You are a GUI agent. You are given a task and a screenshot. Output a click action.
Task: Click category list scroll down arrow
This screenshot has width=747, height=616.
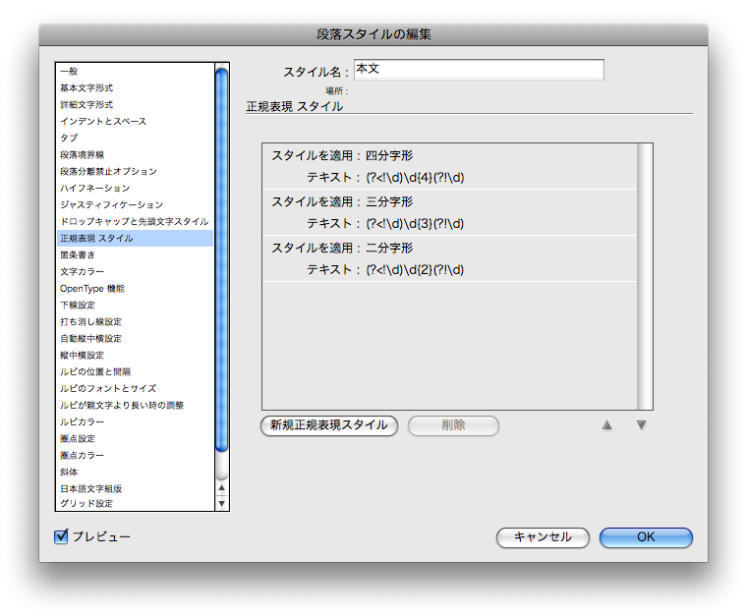pyautogui.click(x=221, y=504)
